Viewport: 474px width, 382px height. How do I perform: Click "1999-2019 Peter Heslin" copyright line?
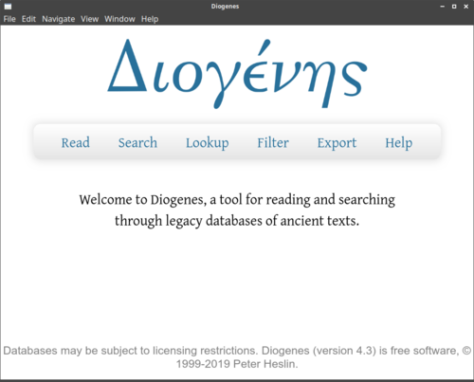pyautogui.click(x=237, y=364)
